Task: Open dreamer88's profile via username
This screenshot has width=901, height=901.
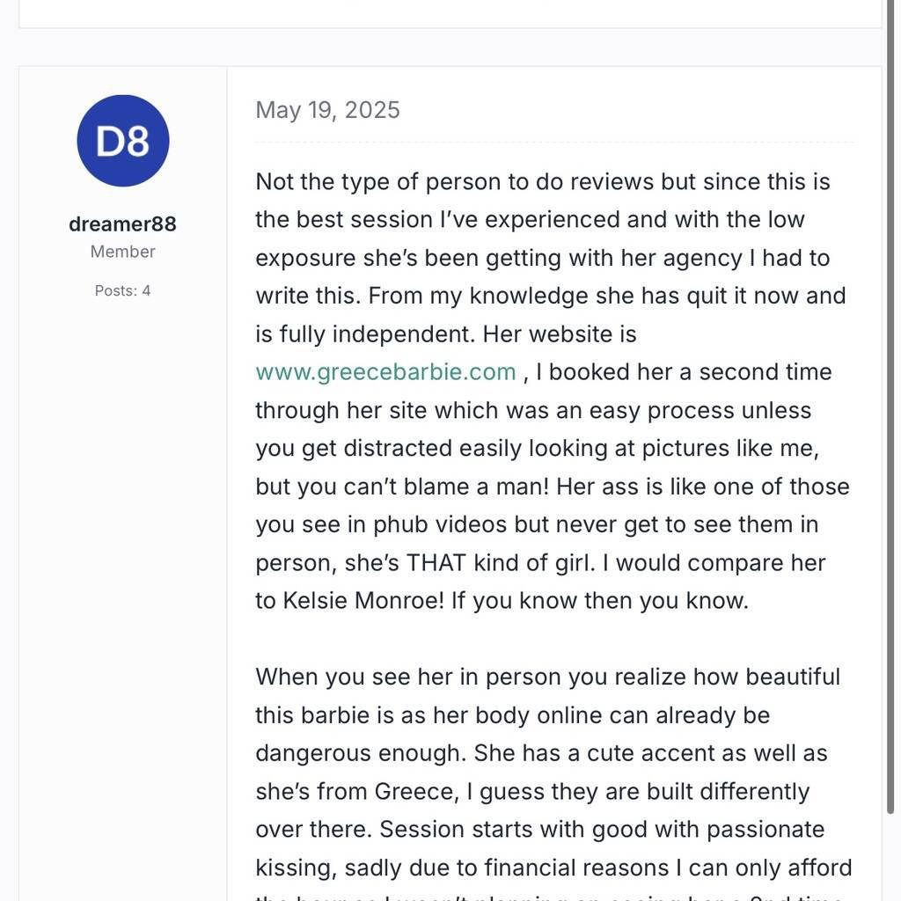Action: tap(123, 224)
